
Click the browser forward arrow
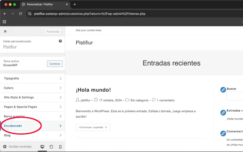point(12,14)
